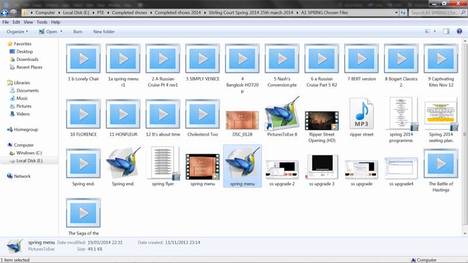Open the dropdown arrow beside Open
Viewport: 468px width, 263px height.
[61, 32]
